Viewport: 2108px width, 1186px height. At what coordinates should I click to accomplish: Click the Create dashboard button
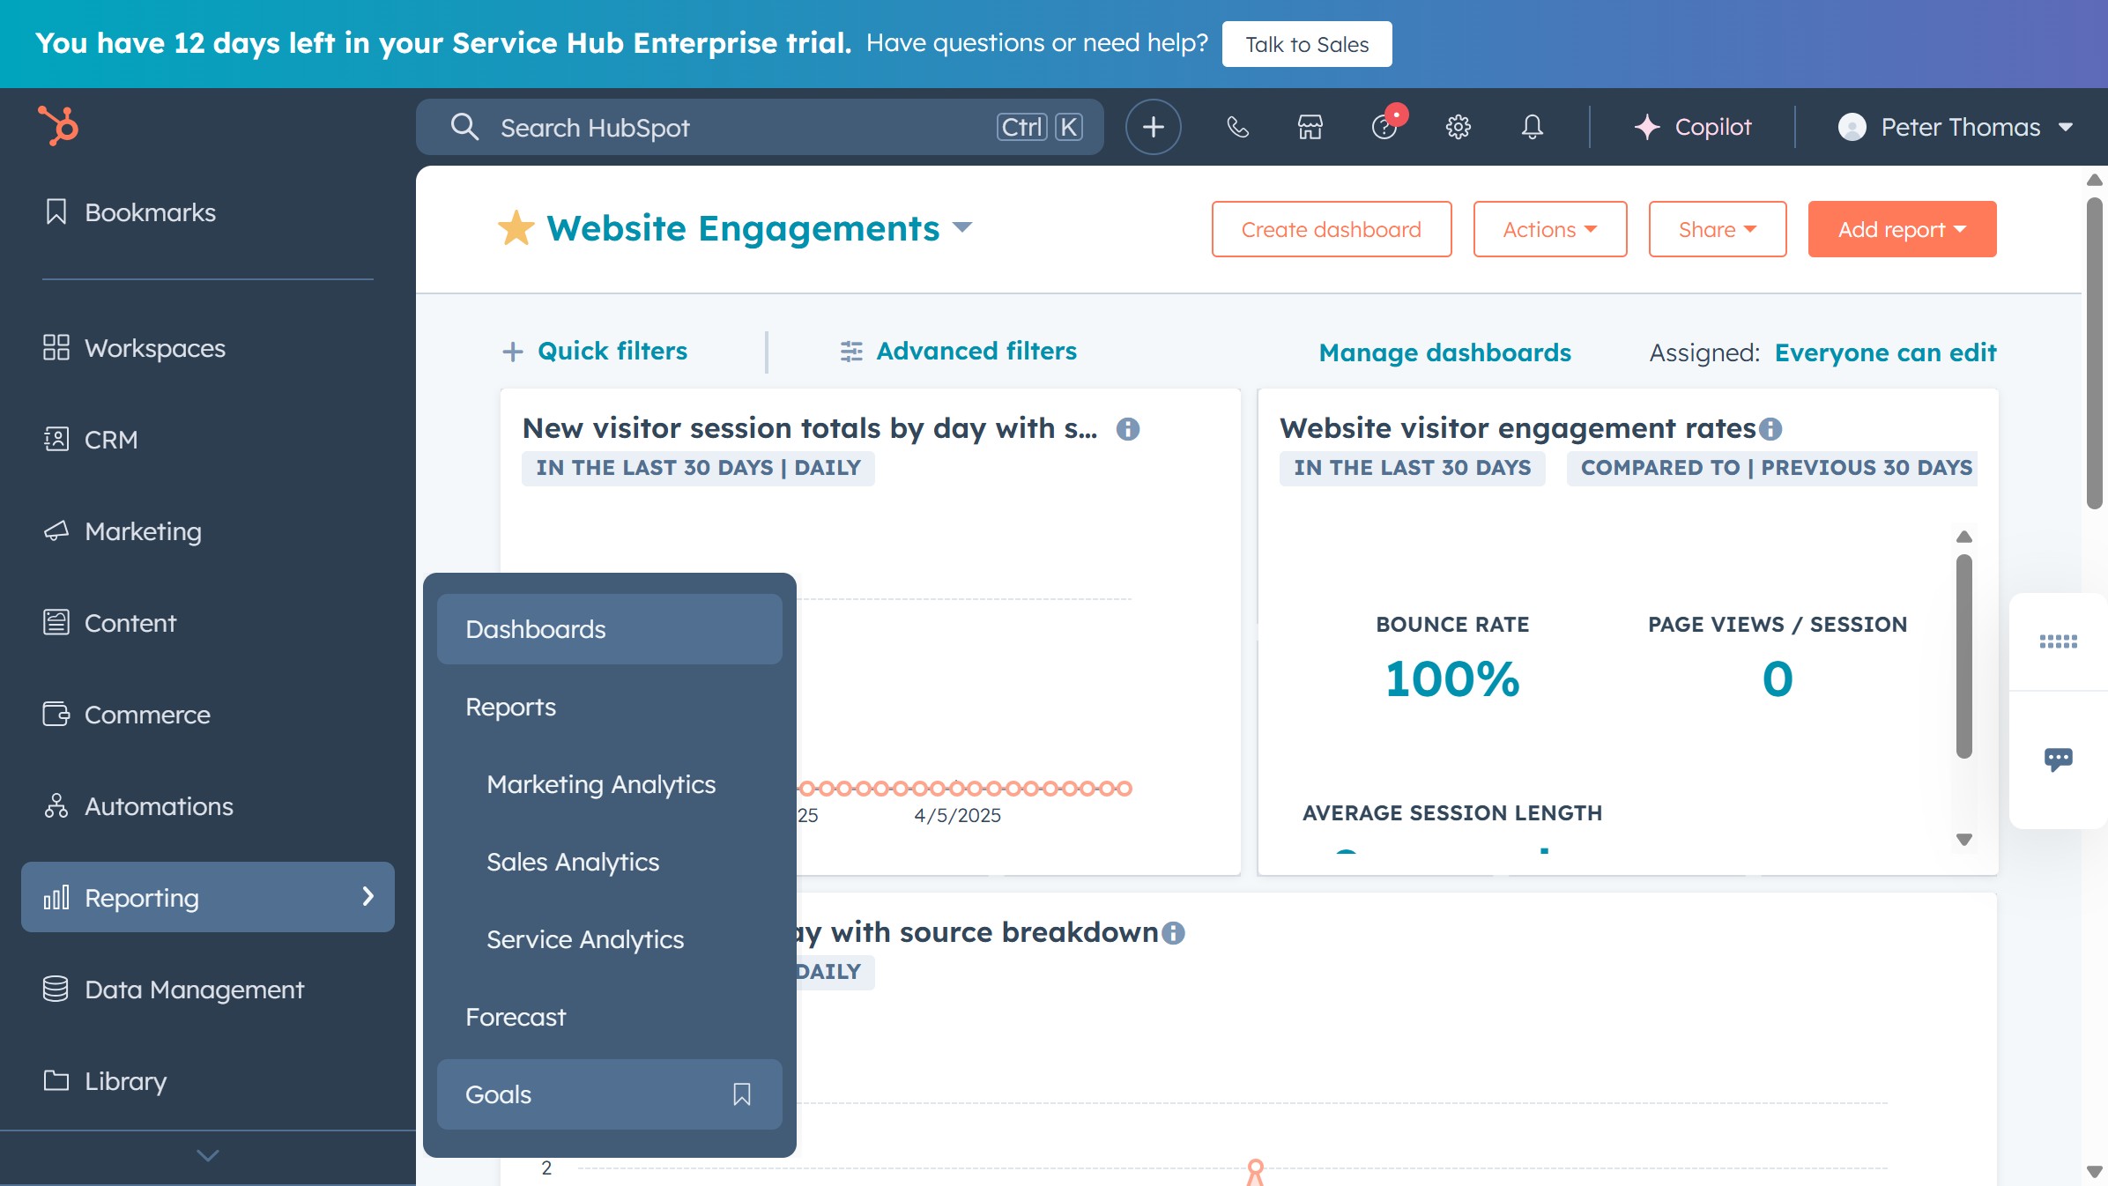pyautogui.click(x=1331, y=229)
